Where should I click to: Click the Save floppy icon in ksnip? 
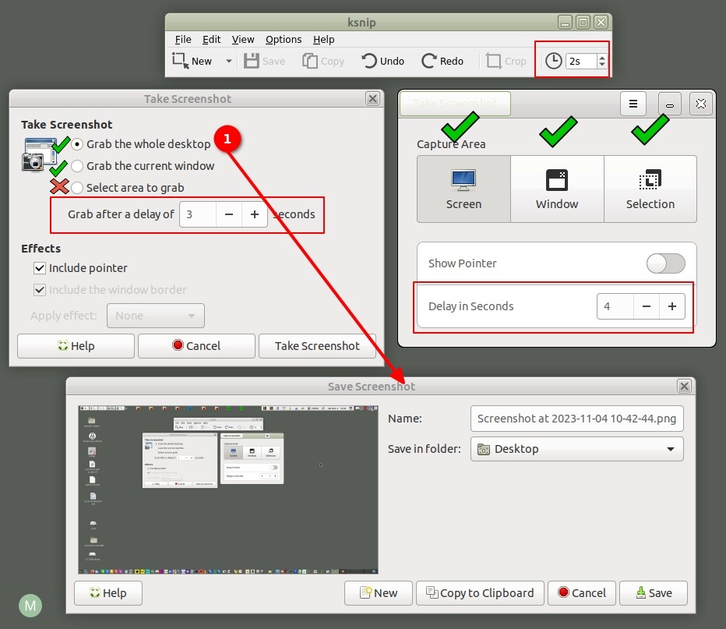(252, 61)
